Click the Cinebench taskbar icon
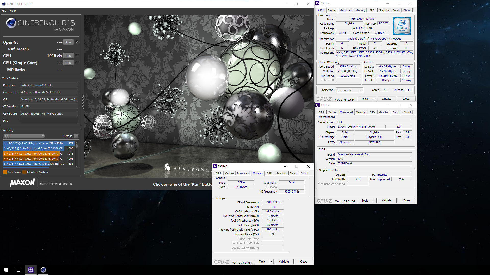 (x=43, y=270)
